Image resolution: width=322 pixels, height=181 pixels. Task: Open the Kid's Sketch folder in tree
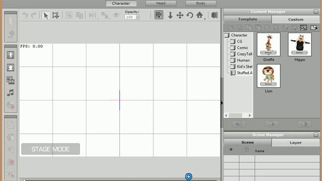click(245, 66)
